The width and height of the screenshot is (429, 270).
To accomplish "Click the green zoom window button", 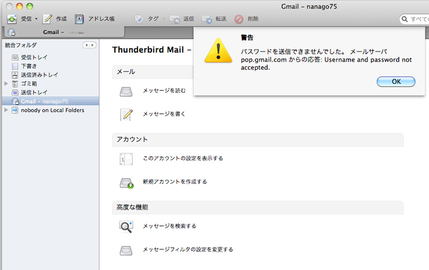I will pyautogui.click(x=29, y=6).
